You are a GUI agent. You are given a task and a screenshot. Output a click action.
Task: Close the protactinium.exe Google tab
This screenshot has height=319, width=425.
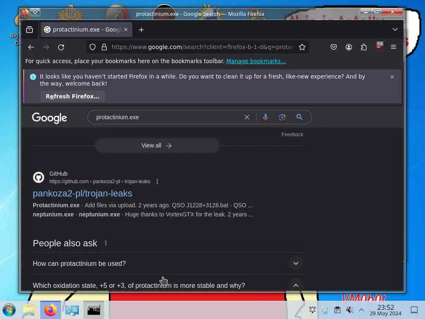(x=126, y=29)
